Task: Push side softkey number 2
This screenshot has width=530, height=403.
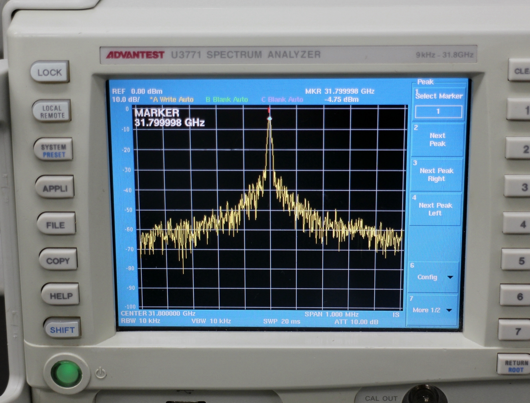Action: click(x=518, y=149)
